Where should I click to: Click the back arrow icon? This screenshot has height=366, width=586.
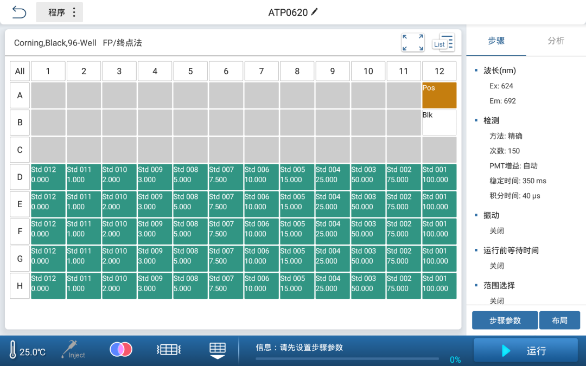[19, 12]
